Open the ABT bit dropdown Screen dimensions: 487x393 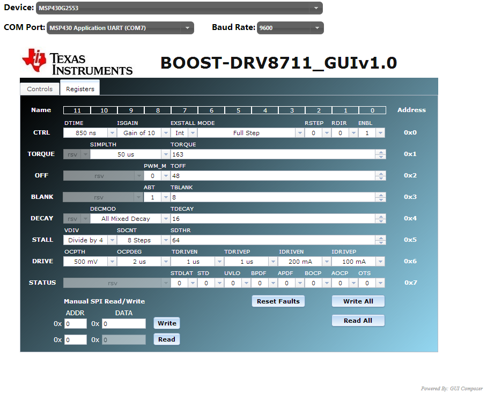pyautogui.click(x=157, y=197)
